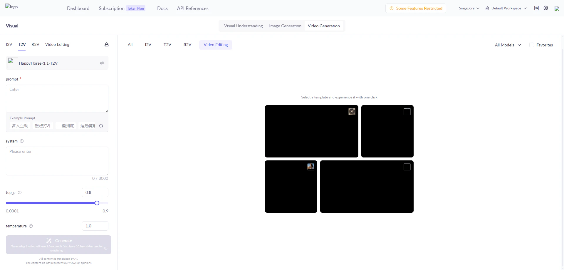The image size is (564, 270).
Task: Filter gallery by I2V
Action: pyautogui.click(x=148, y=45)
